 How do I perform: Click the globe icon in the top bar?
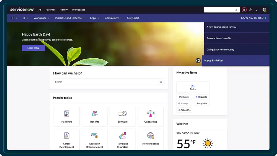point(244,10)
